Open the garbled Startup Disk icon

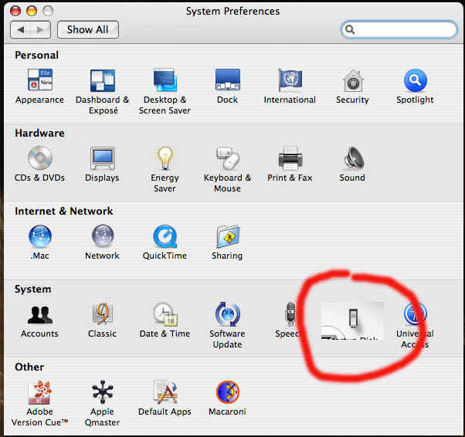(352, 320)
